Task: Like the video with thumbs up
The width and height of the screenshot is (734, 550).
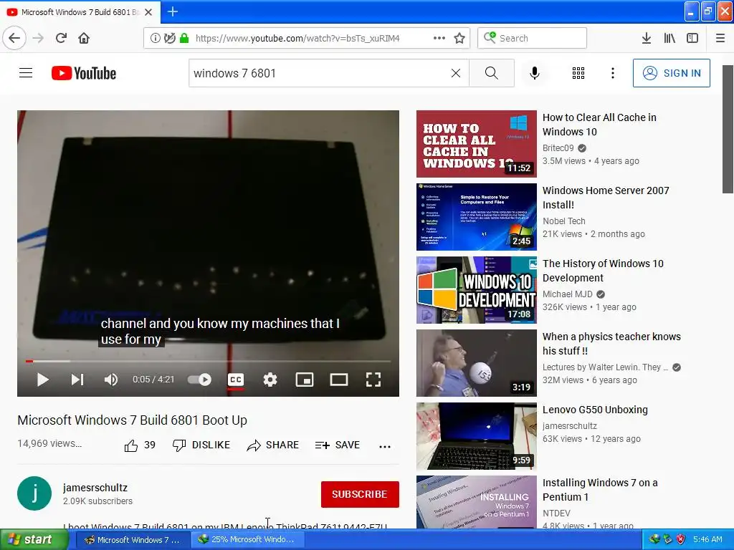Action: [131, 445]
